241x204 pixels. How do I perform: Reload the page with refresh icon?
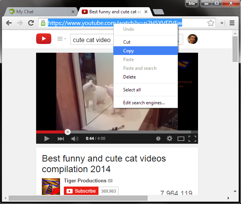point(30,23)
